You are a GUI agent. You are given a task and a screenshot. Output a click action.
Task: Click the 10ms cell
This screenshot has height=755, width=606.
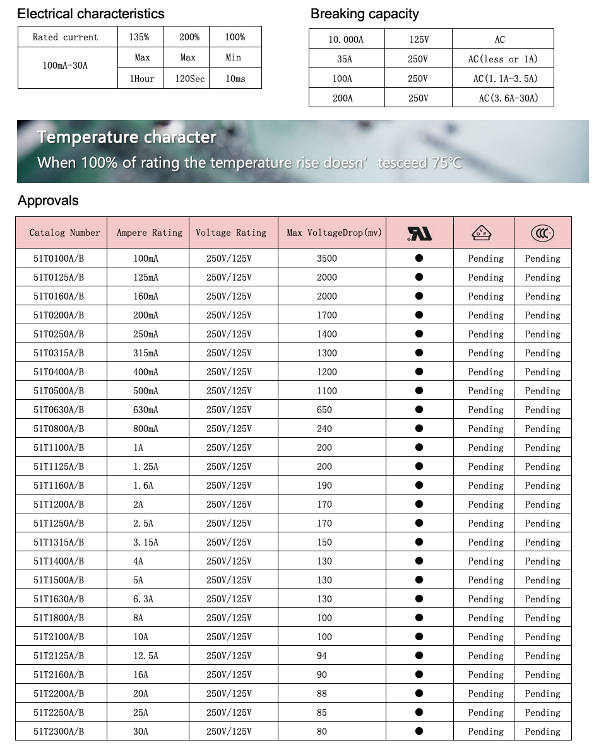pyautogui.click(x=235, y=78)
